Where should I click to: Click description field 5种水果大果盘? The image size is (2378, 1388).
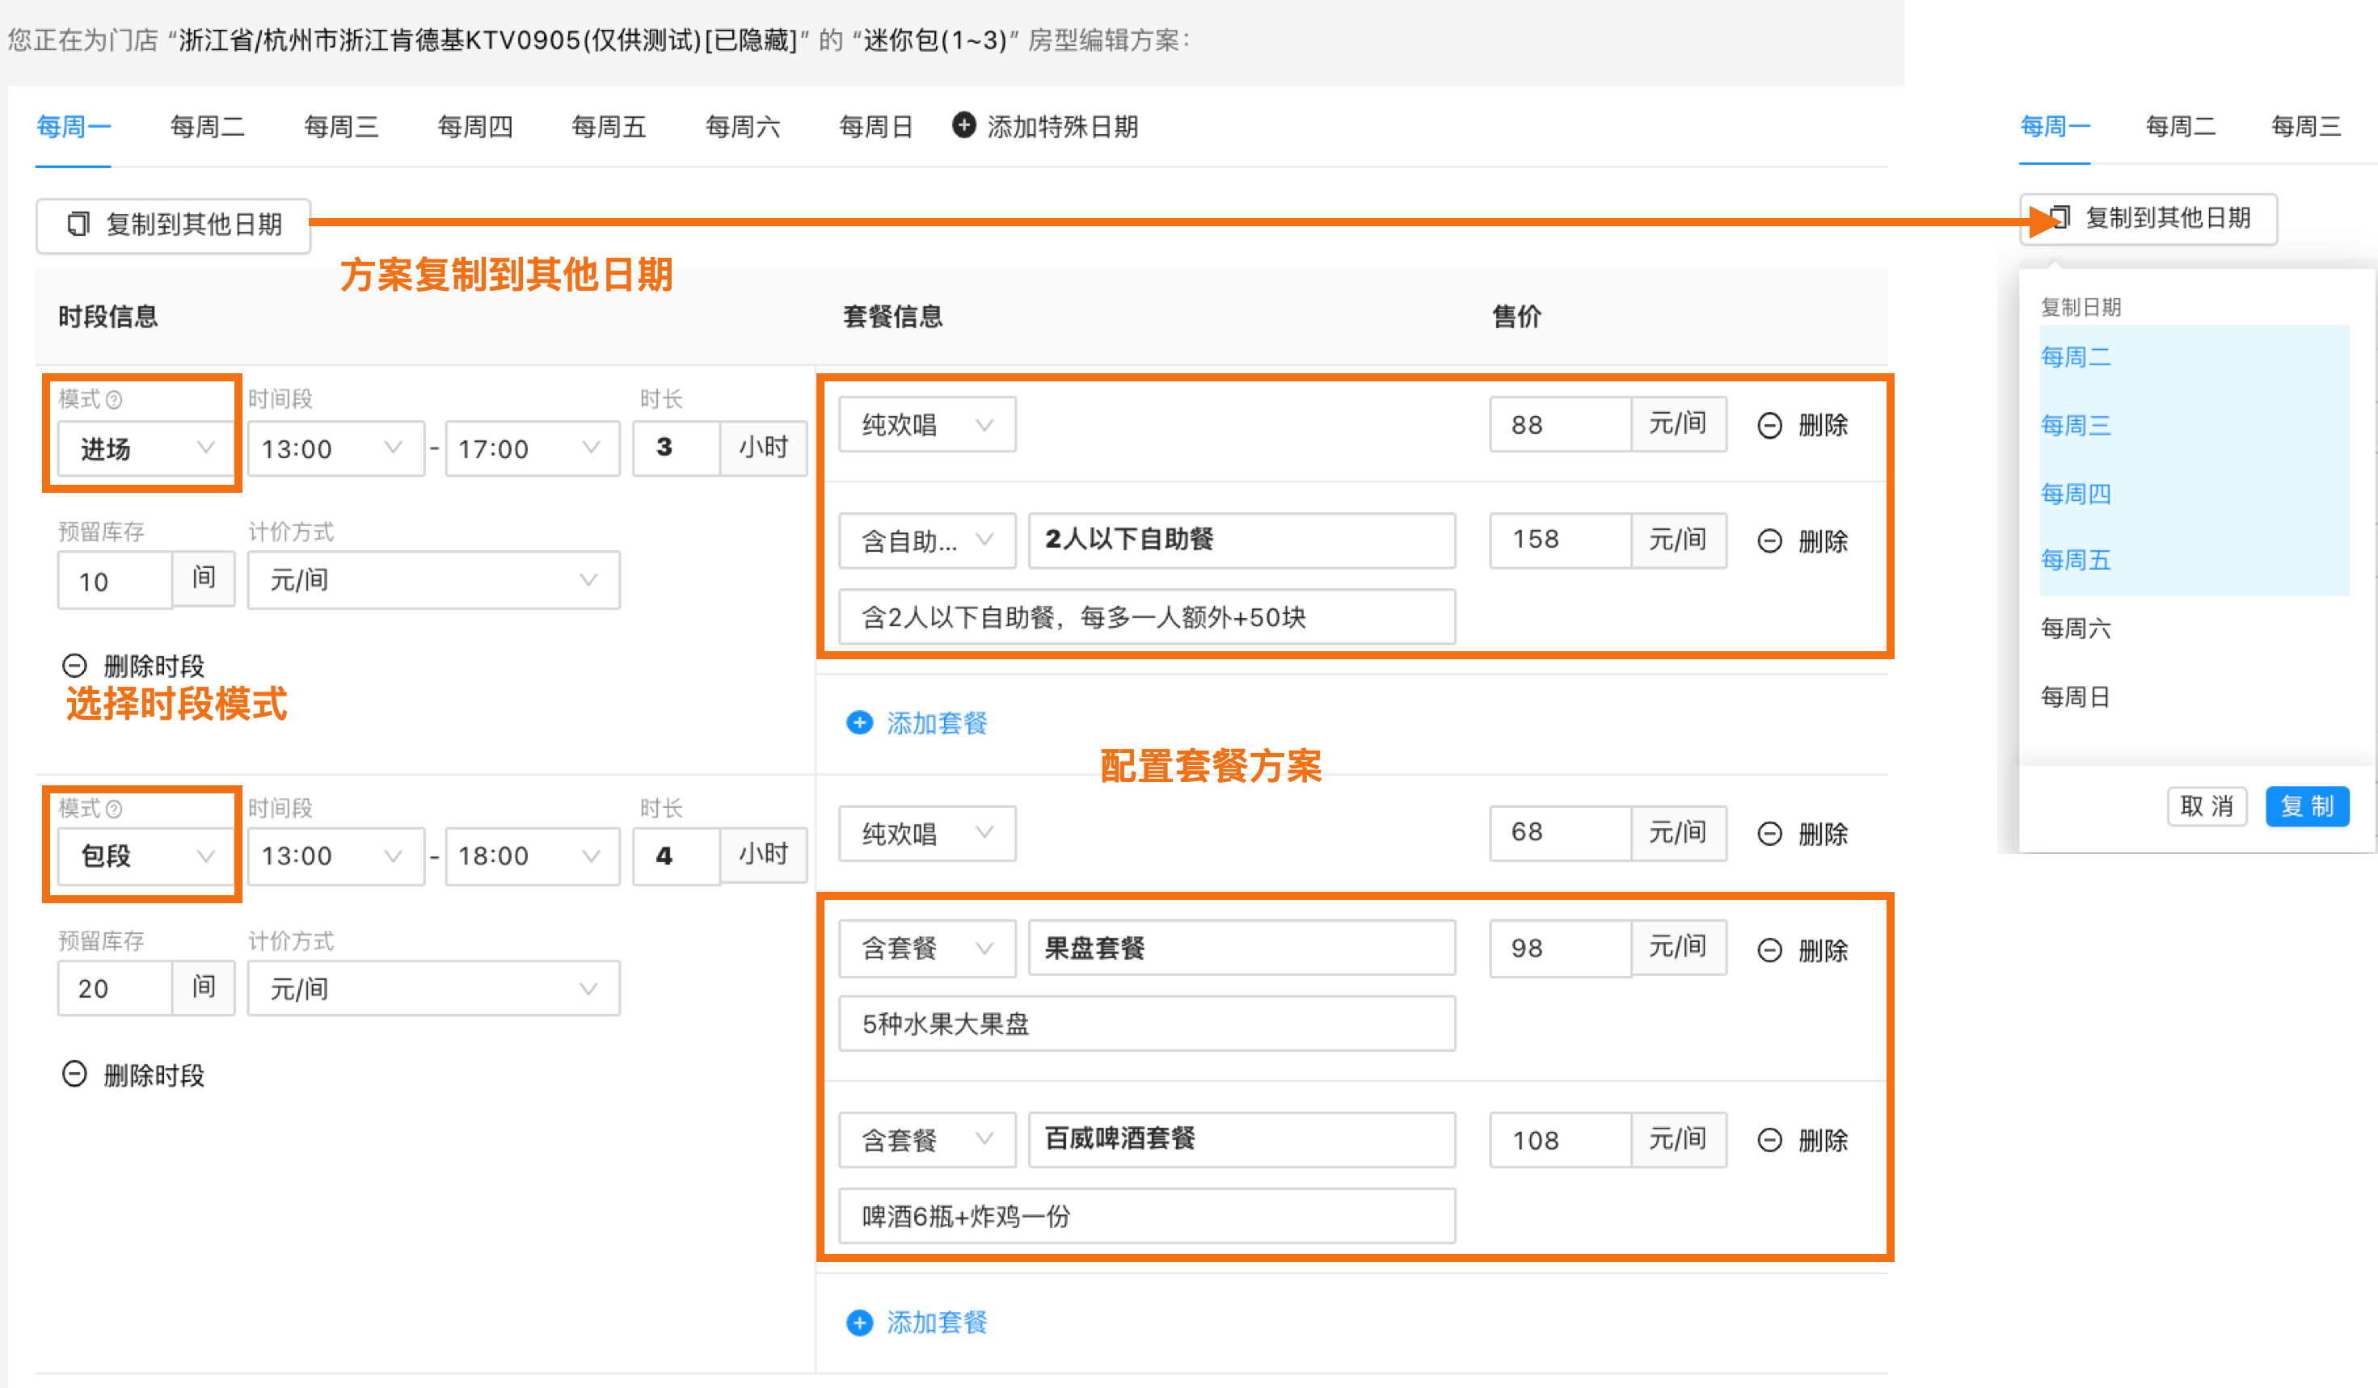pos(1146,1024)
